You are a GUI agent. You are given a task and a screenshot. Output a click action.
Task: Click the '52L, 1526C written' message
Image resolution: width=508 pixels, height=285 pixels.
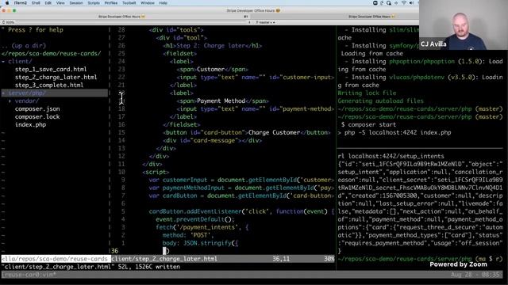coord(148,267)
